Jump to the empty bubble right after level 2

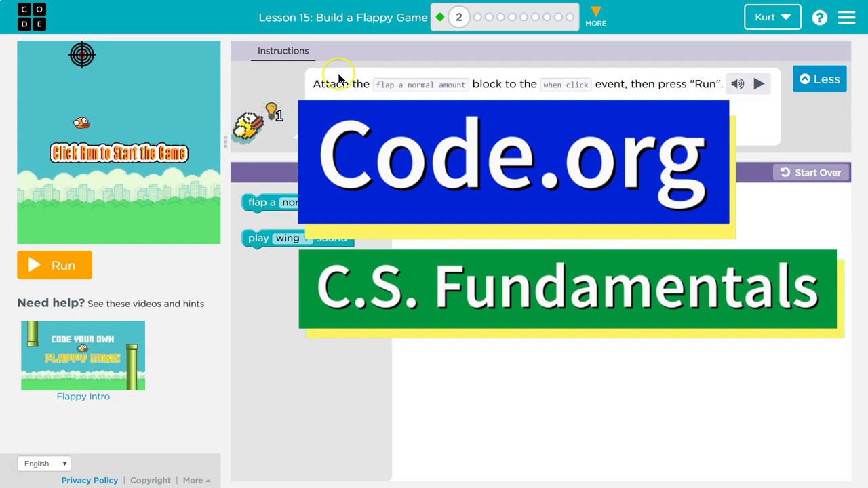coord(477,18)
